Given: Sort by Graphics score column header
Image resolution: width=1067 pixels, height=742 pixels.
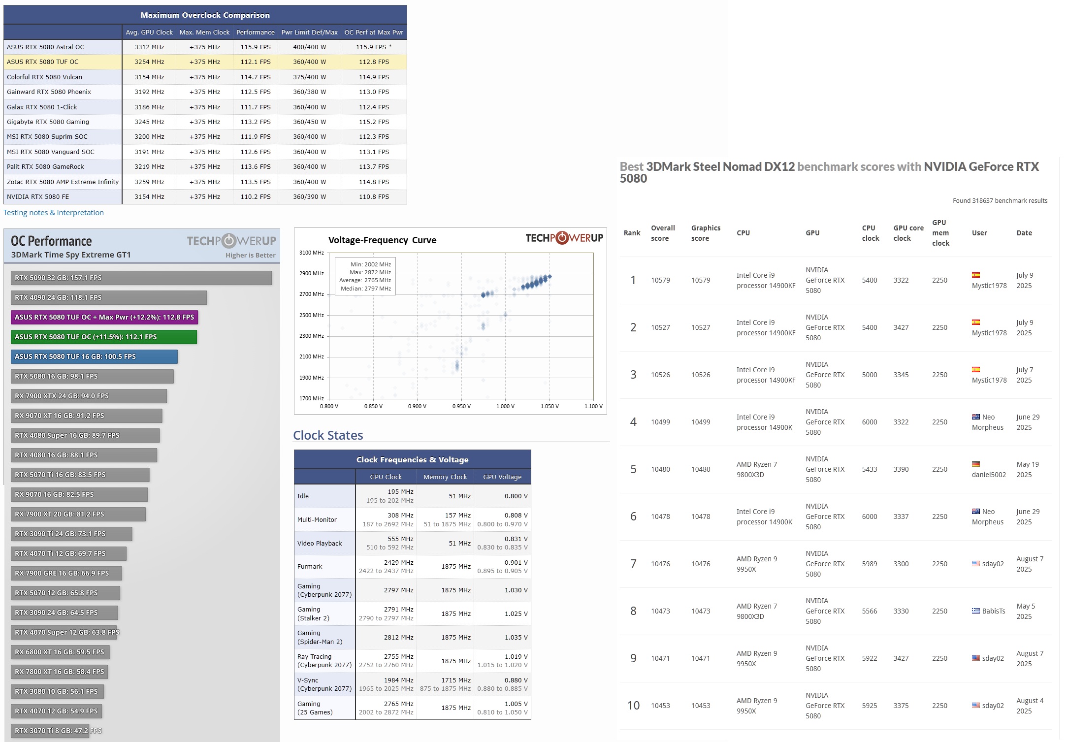Looking at the screenshot, I should (706, 233).
